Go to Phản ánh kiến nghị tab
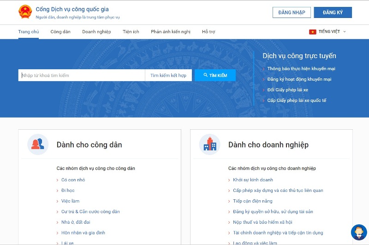The width and height of the screenshot is (369, 245). (170, 32)
